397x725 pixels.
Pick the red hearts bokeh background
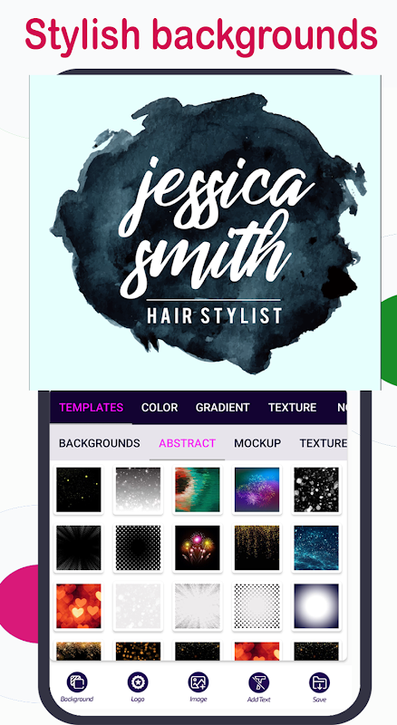(x=79, y=605)
